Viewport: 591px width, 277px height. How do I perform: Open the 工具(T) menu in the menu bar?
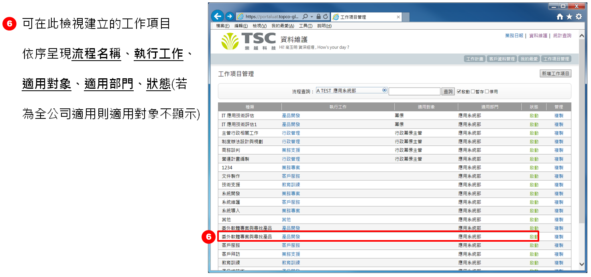pyautogui.click(x=306, y=26)
